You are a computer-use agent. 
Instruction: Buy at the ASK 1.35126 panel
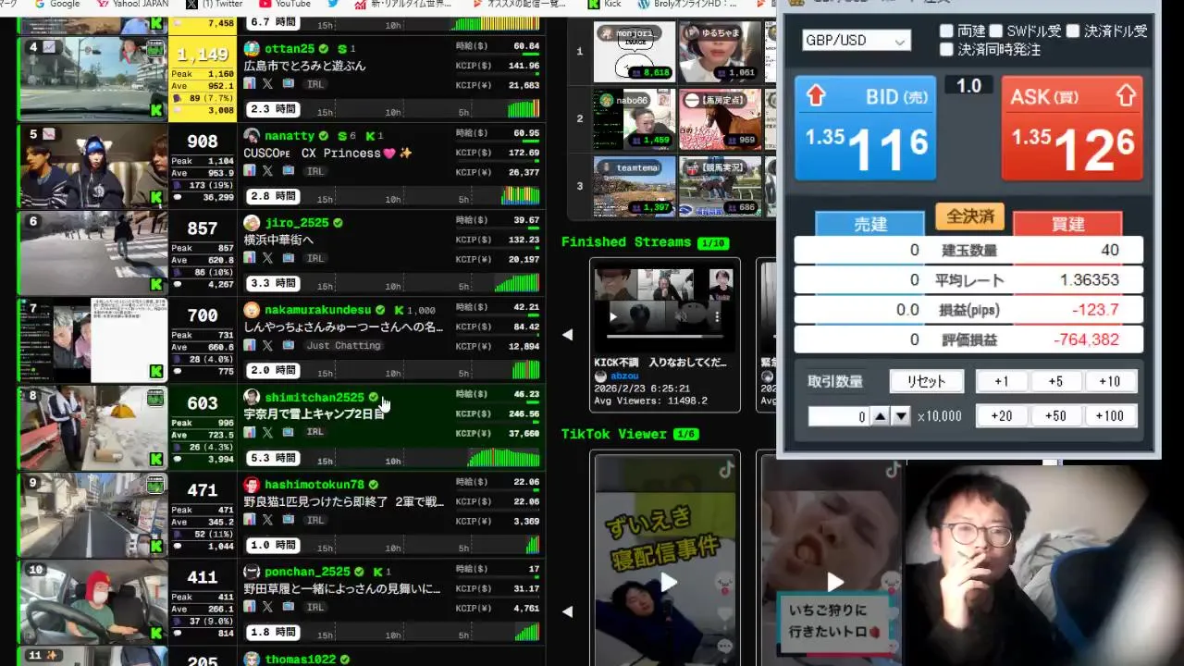click(1072, 128)
